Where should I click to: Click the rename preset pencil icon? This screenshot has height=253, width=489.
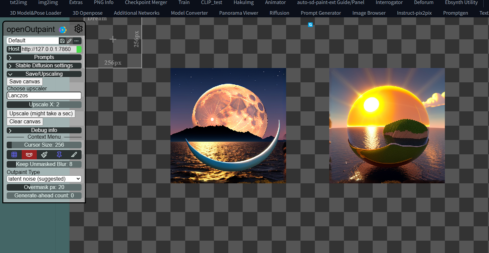tap(69, 40)
